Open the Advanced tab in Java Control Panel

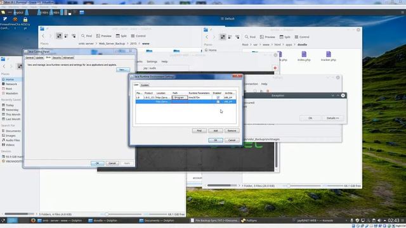69,58
